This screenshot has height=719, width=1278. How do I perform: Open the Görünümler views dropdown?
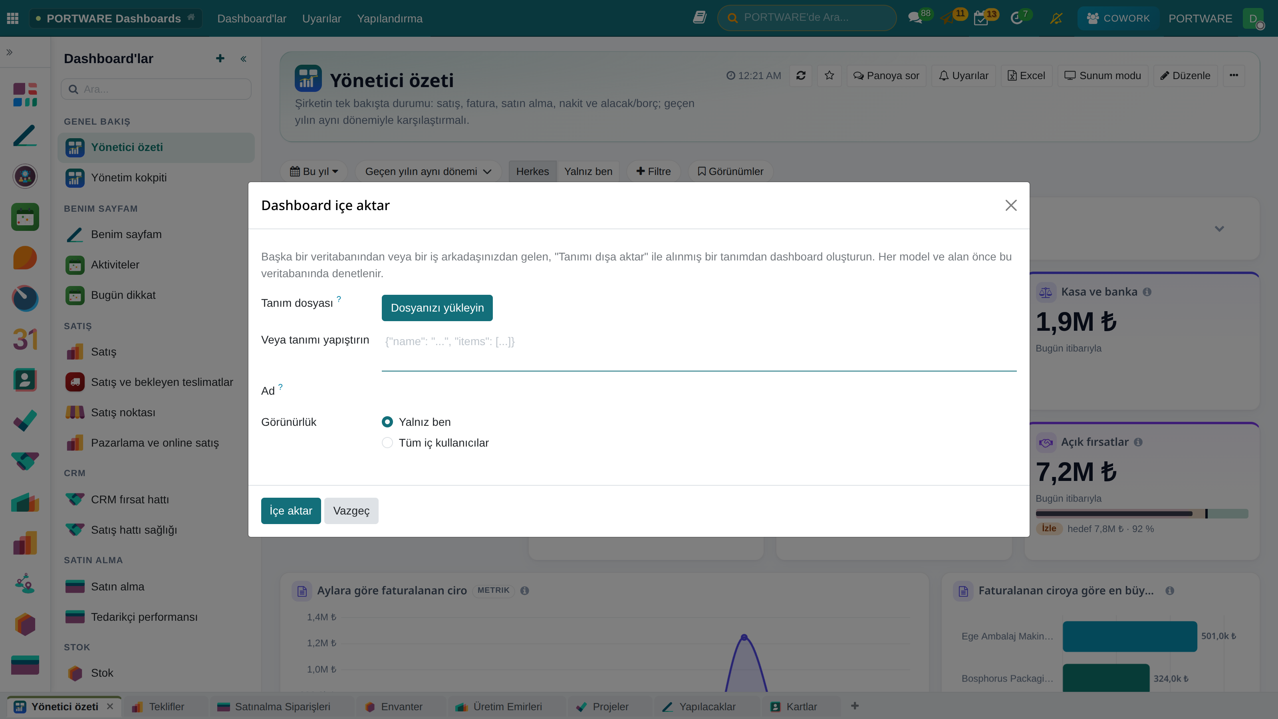click(x=730, y=172)
